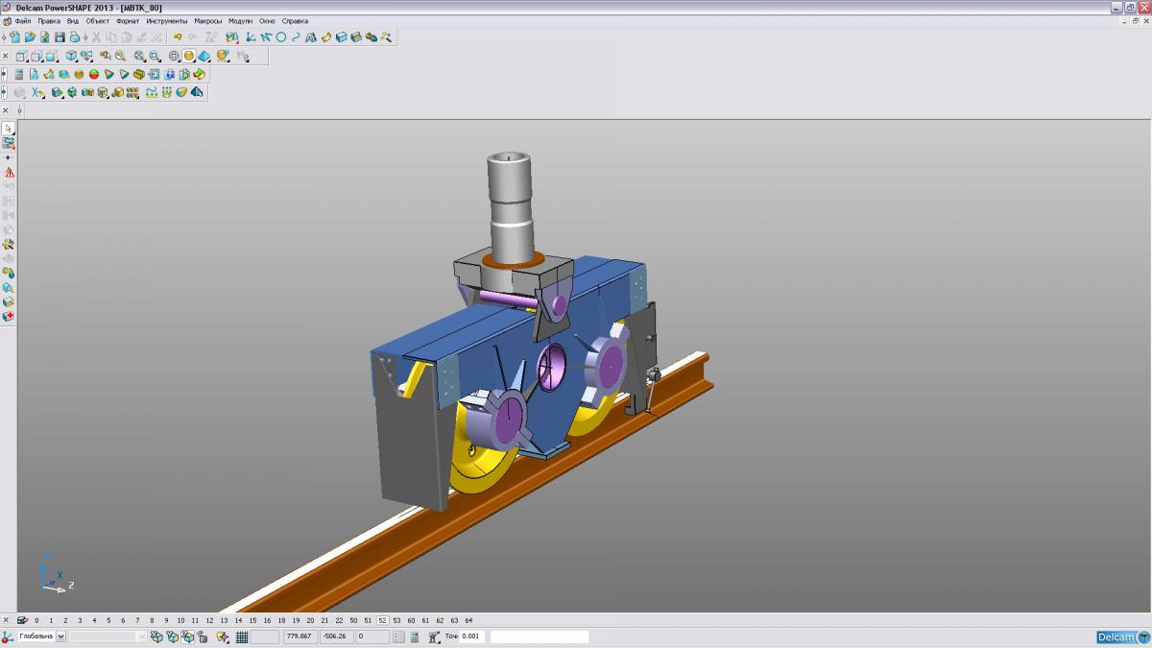
Task: Open the Инструменты menu
Action: pos(167,20)
